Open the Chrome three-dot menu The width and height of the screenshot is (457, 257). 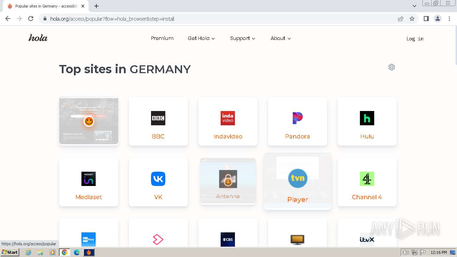[x=449, y=19]
